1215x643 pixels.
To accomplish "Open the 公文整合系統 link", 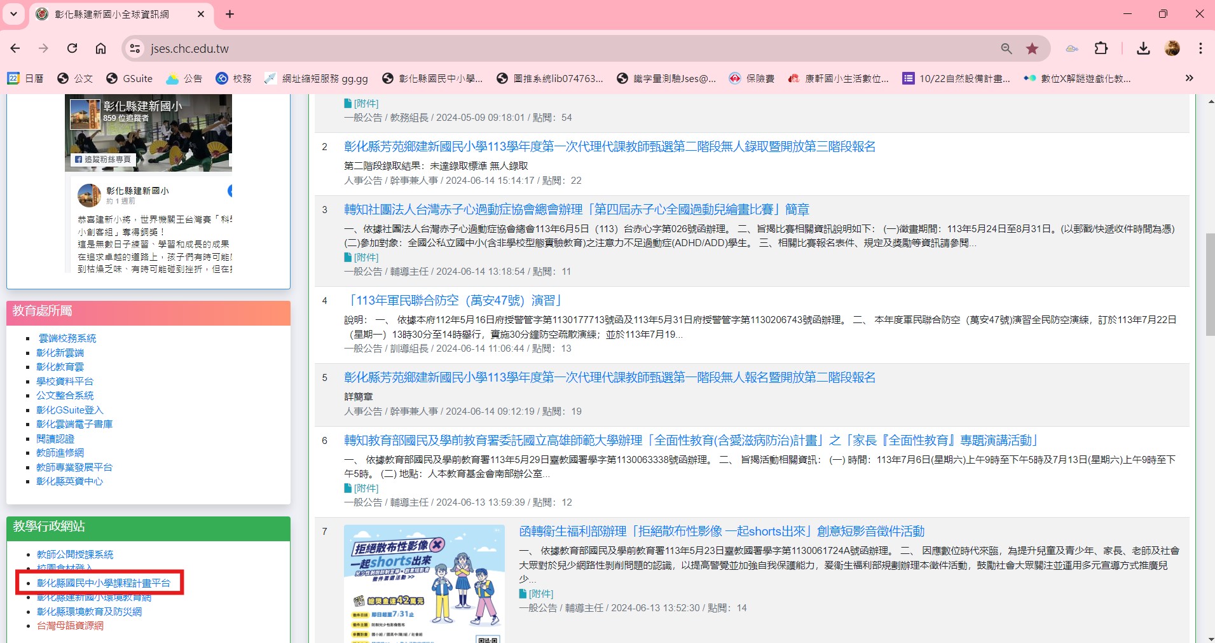I will 65,396.
